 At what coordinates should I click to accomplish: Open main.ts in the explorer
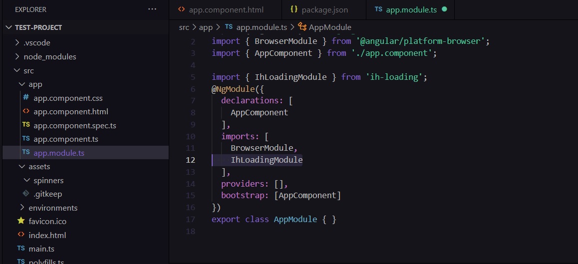[41, 249]
